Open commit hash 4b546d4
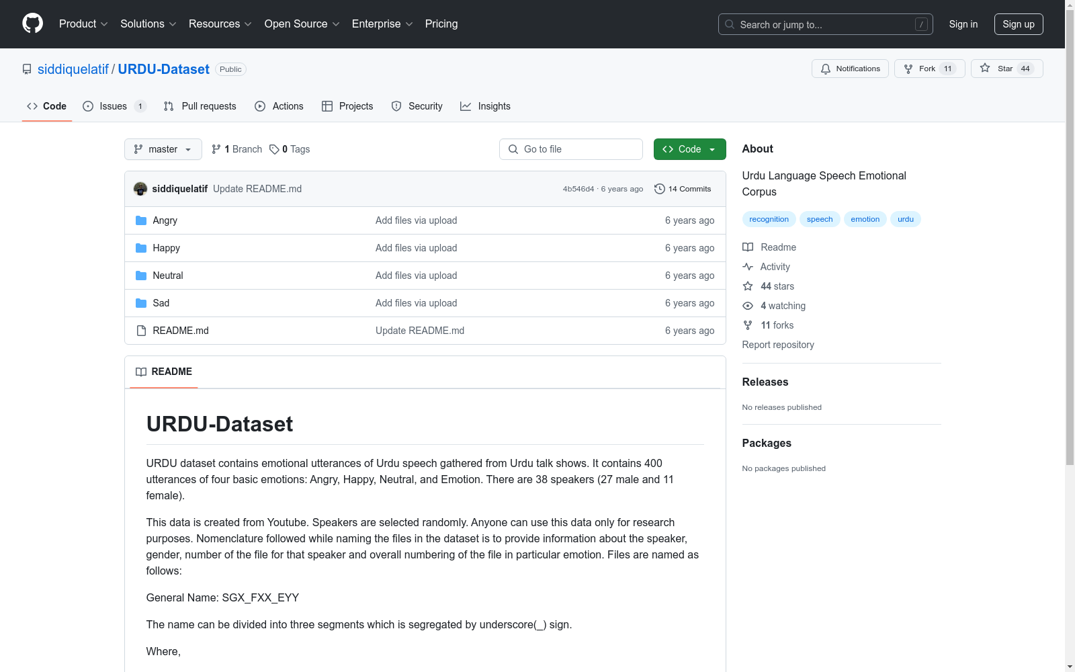The image size is (1075, 672). click(578, 189)
